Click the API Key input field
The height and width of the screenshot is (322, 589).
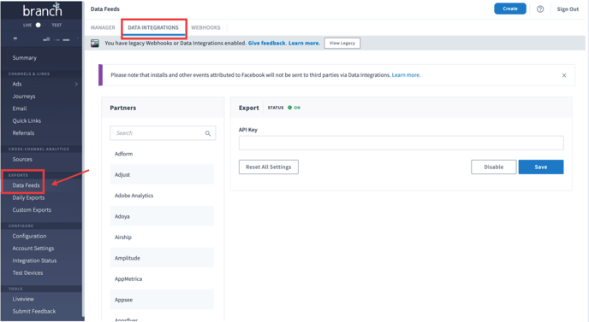[x=402, y=143]
